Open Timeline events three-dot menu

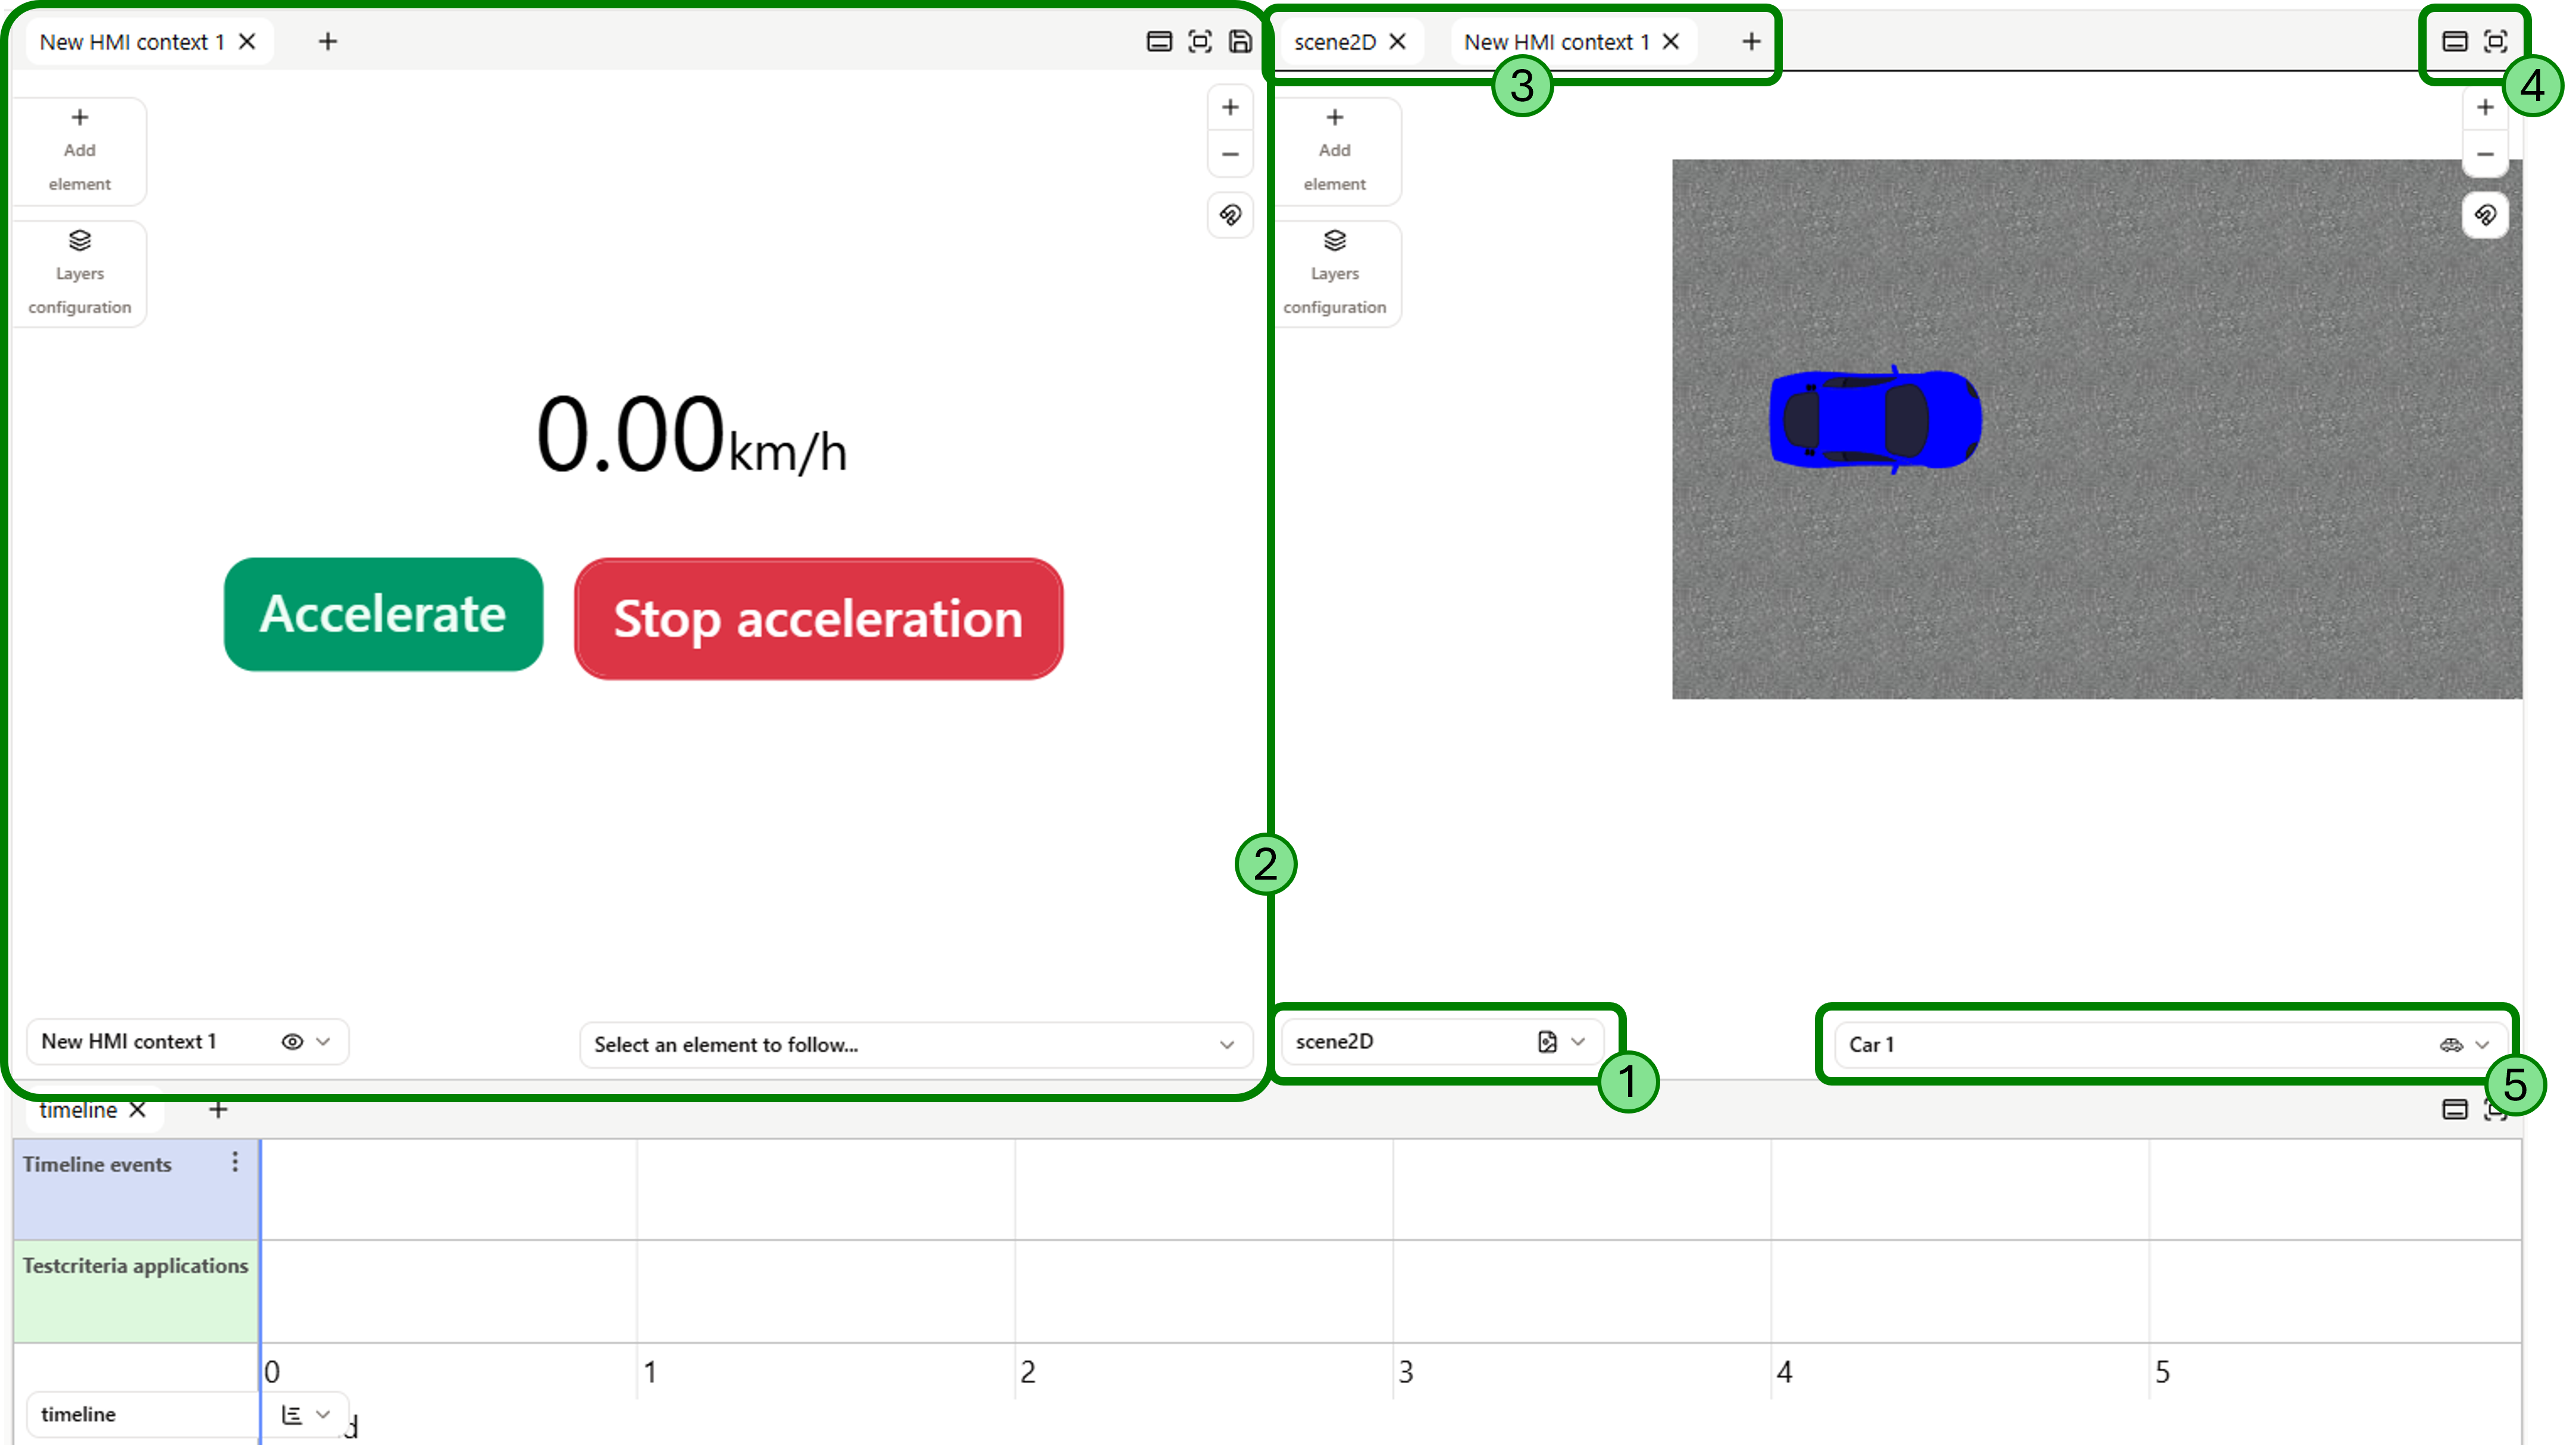point(235,1162)
